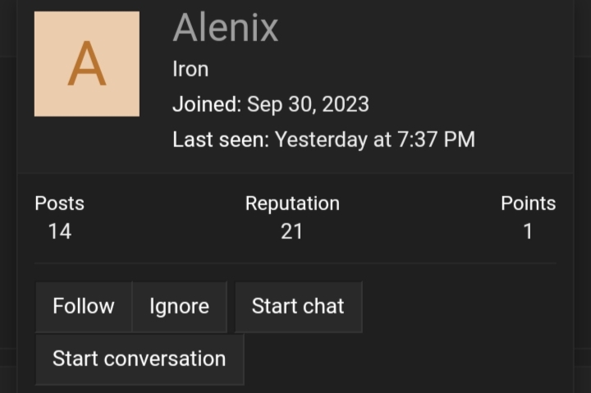
Task: Click the divider line below the stats
Action: click(295, 263)
